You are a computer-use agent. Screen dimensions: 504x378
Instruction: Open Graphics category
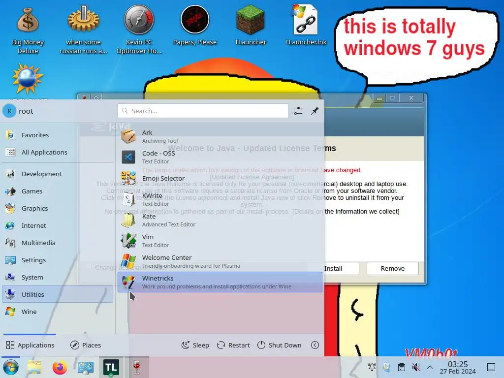click(58, 208)
